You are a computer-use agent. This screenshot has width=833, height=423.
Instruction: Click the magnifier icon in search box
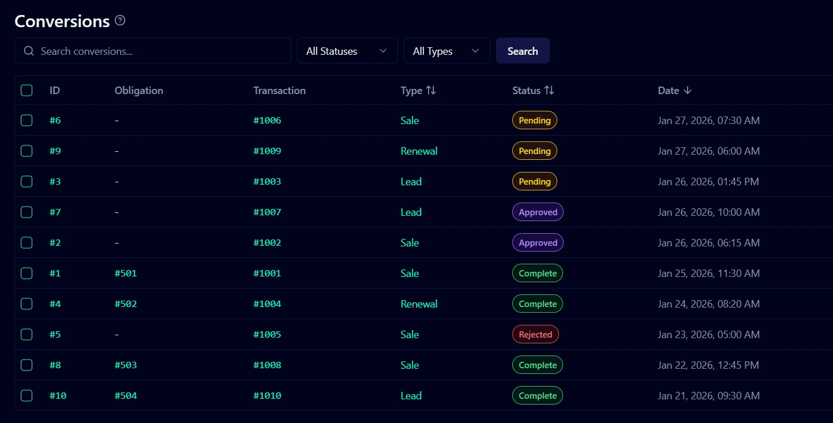click(x=29, y=51)
